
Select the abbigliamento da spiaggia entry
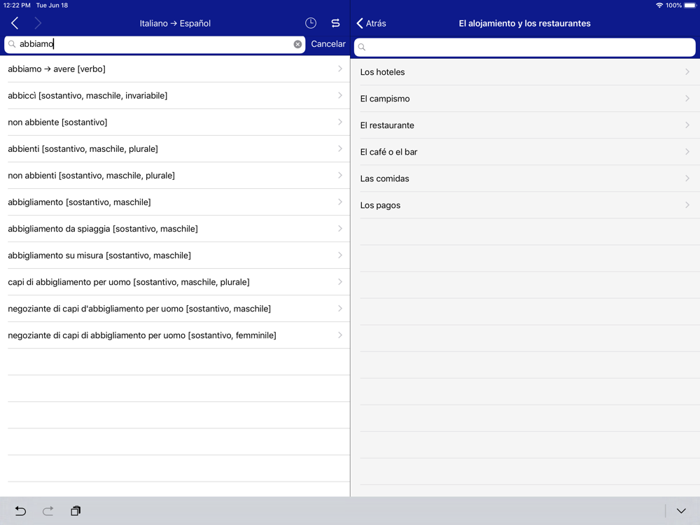(x=175, y=229)
